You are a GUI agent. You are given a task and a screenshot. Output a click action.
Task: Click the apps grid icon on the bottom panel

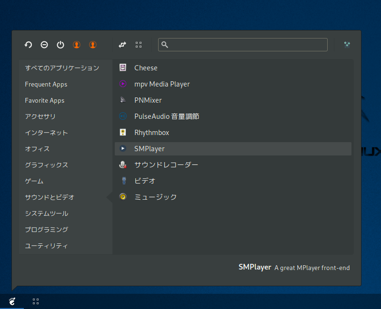(x=36, y=301)
